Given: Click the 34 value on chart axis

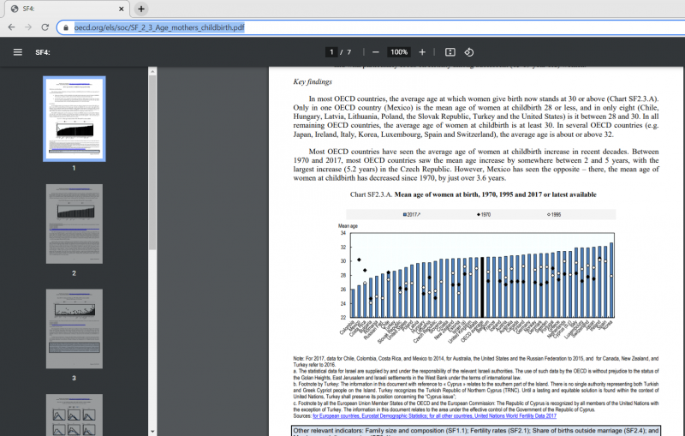Looking at the screenshot, I should (343, 233).
